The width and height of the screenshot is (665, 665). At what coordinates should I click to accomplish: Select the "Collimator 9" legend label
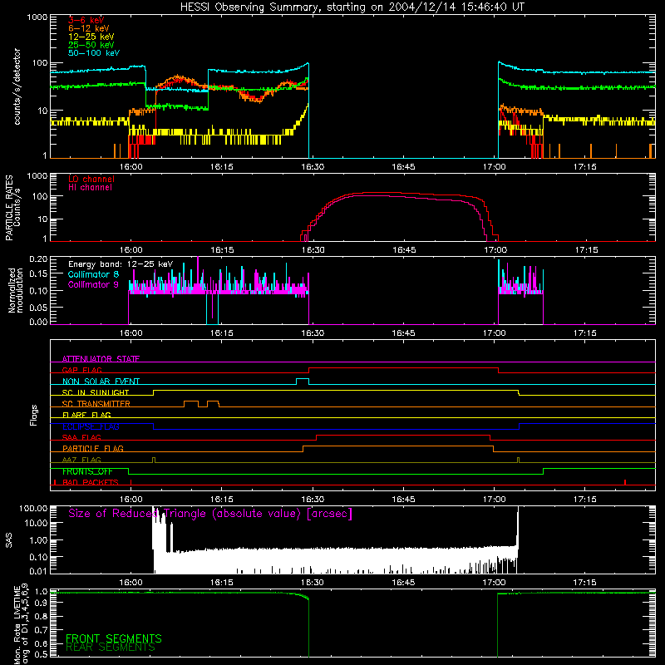click(93, 284)
